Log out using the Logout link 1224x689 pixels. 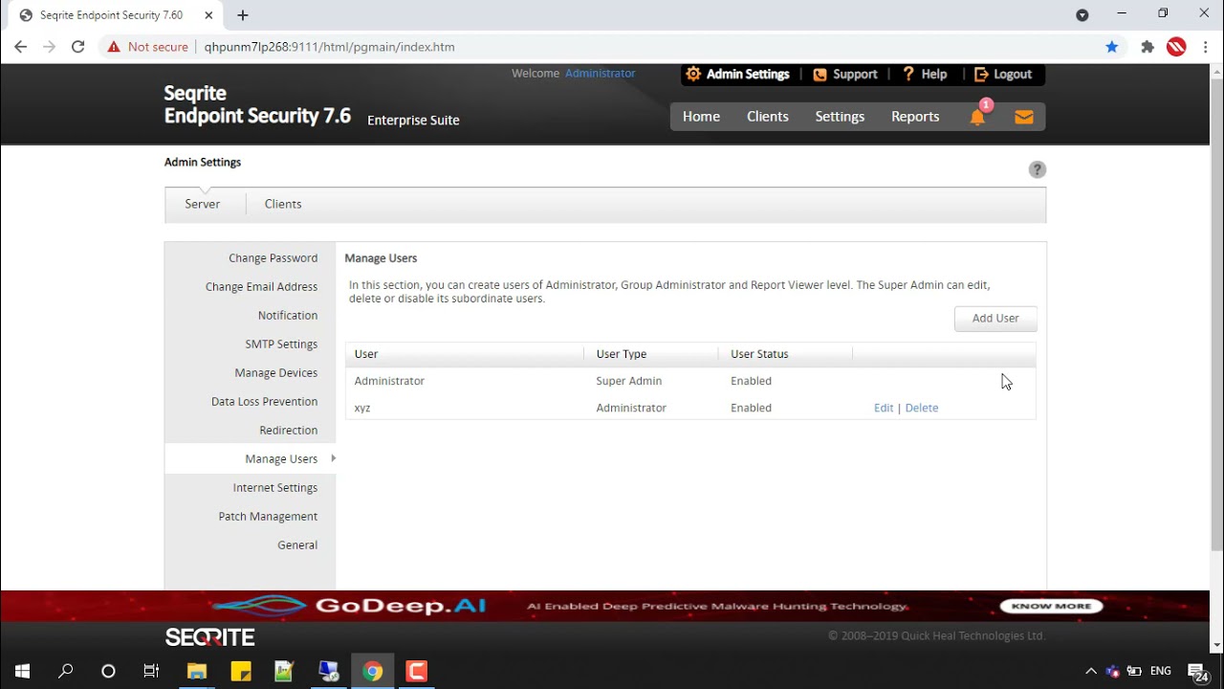pos(1002,74)
